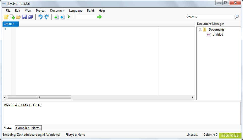Screen dimensions: 243x140
Task: Click the Column: 0 status indicator
Action: click(210, 135)
